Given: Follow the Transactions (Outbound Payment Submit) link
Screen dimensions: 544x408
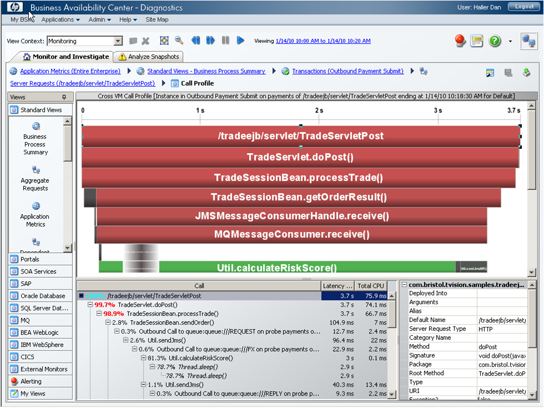Looking at the screenshot, I should coord(348,71).
